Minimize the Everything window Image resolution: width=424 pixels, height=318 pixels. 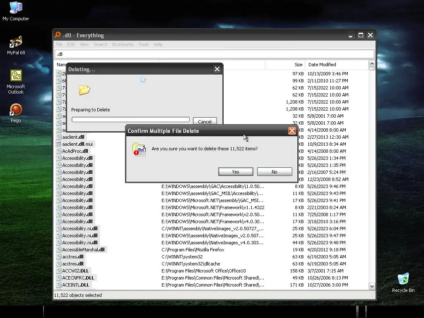(x=350, y=35)
